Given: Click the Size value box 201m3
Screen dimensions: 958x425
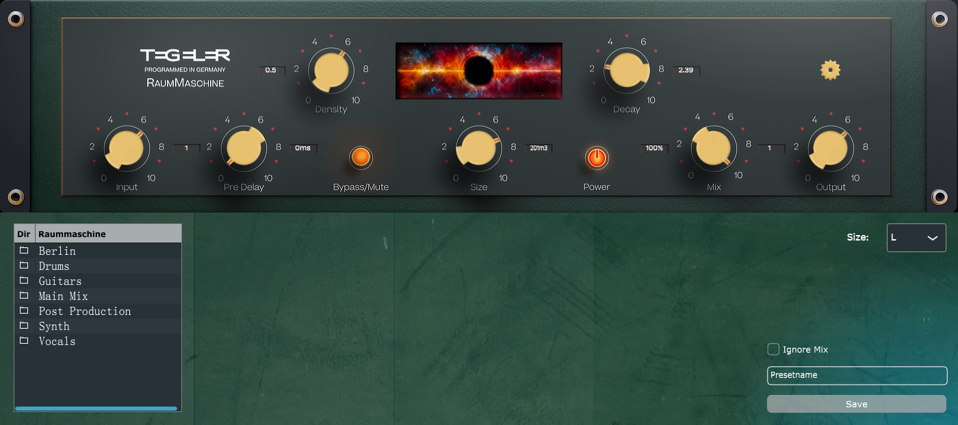Looking at the screenshot, I should tap(539, 148).
